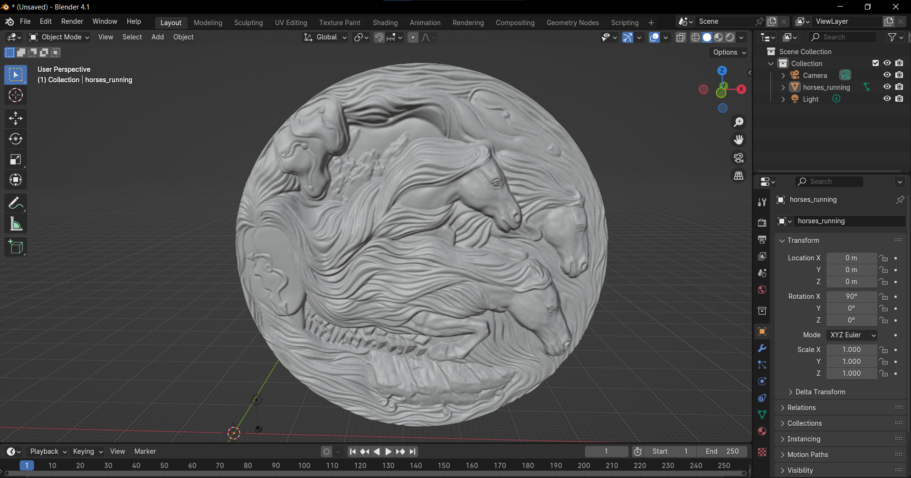Expand the Camera tree item
The image size is (911, 478).
click(783, 76)
